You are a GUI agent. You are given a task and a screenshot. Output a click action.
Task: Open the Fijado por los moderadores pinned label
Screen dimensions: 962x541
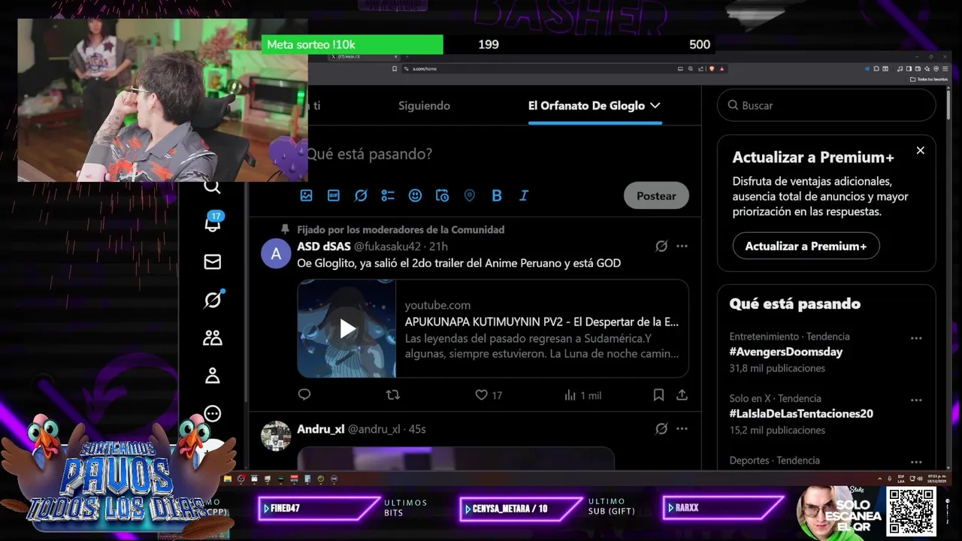[x=401, y=230]
